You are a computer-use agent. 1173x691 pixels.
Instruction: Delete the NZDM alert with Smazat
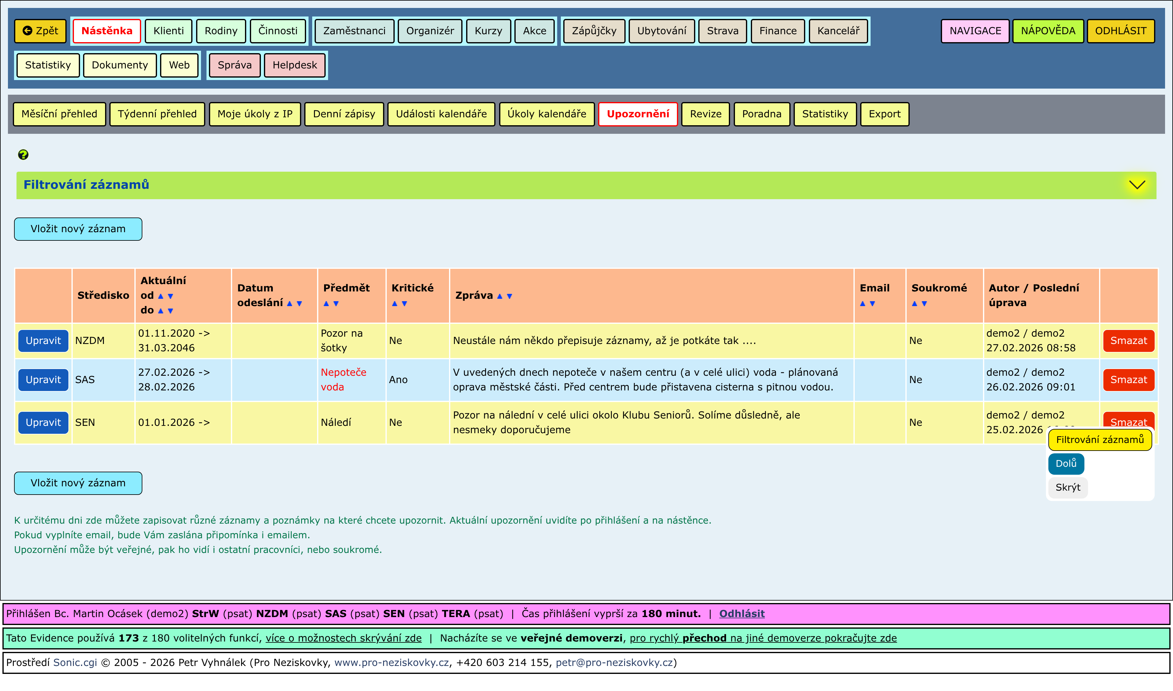coord(1128,341)
